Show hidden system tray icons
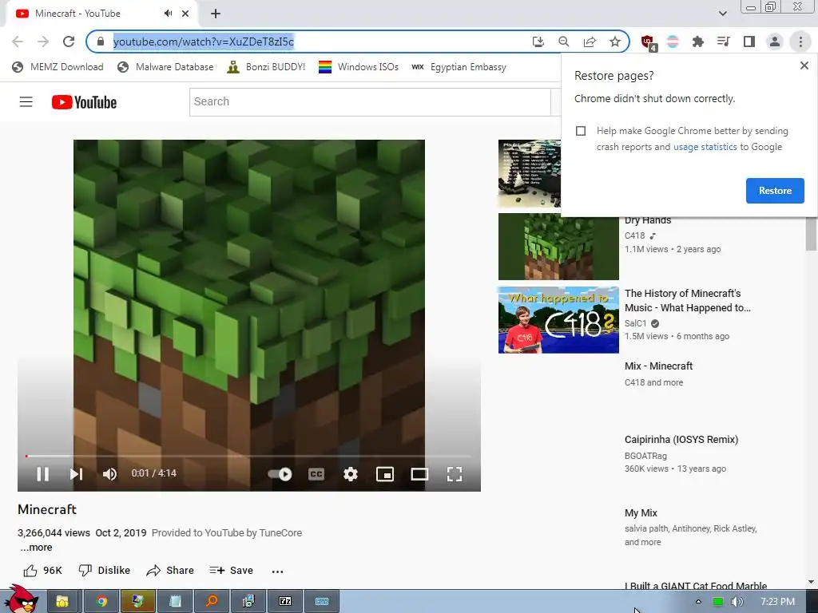The width and height of the screenshot is (818, 613). tap(698, 602)
